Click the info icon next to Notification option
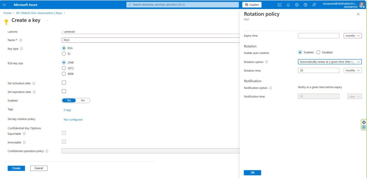Viewport: 367px width, 178px height. pyautogui.click(x=271, y=88)
